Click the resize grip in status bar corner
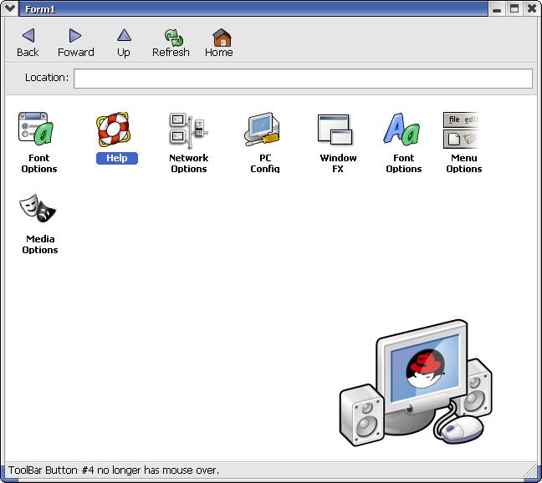The image size is (542, 483). pos(530,471)
